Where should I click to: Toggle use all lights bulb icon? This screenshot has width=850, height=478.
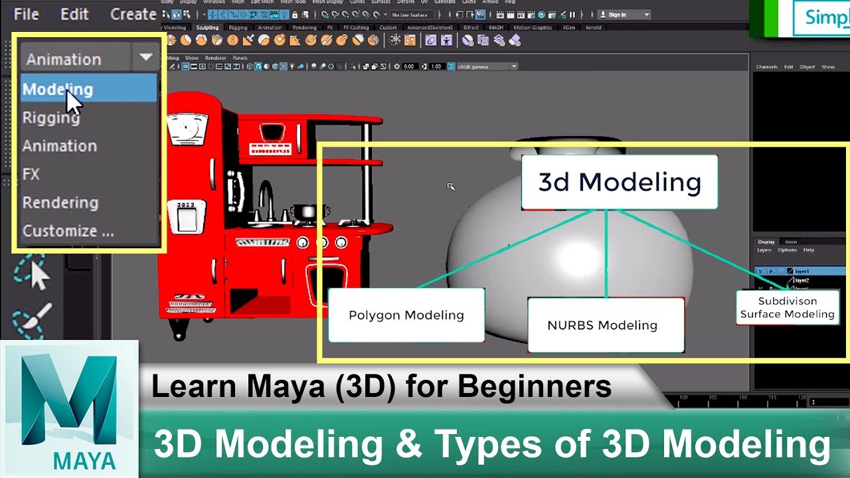coord(292,66)
